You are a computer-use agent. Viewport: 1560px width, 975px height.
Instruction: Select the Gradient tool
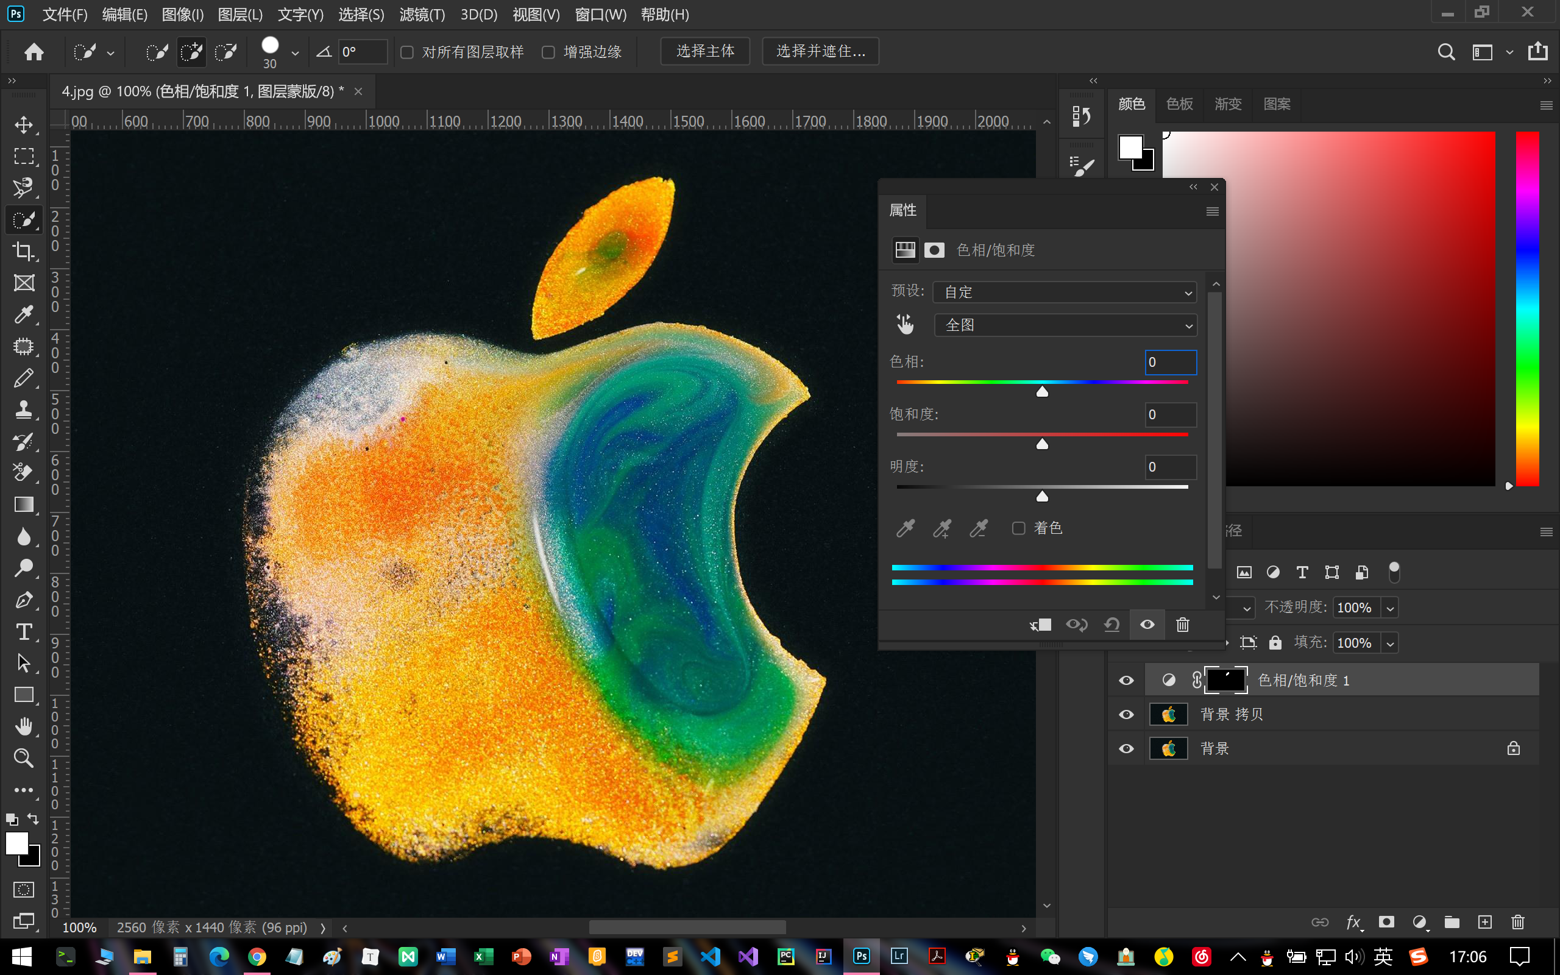pos(24,505)
